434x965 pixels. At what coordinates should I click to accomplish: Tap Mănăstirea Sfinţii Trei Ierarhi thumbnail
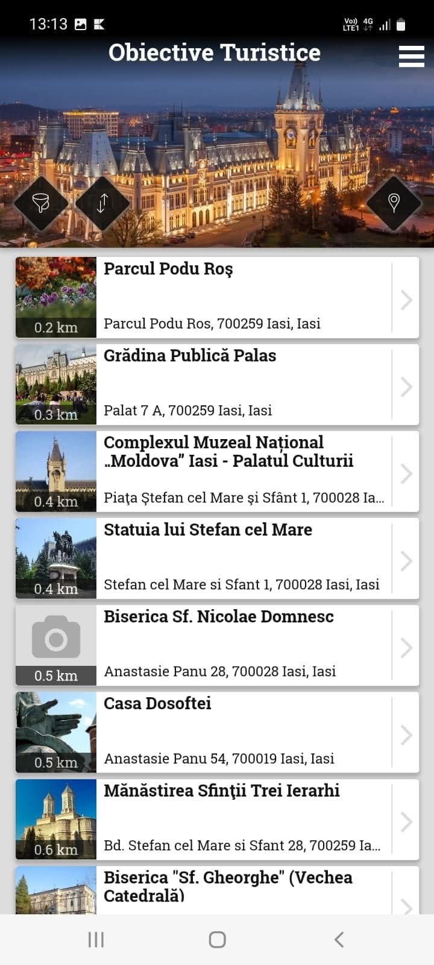coord(56,811)
